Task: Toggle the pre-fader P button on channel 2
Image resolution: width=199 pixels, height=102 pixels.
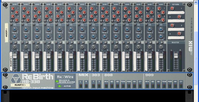Action: (22, 21)
